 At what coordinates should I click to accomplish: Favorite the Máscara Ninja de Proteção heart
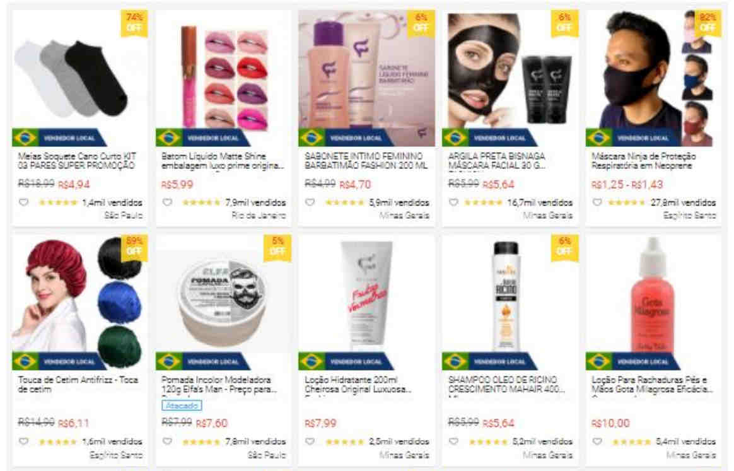597,202
